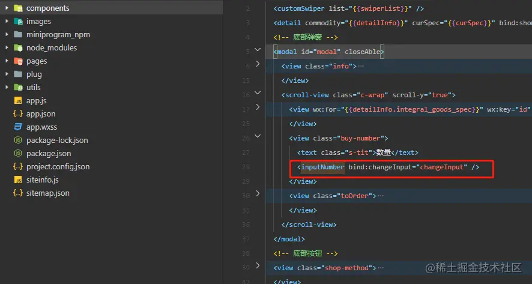
Task: Click the images folder icon
Action: pos(18,22)
